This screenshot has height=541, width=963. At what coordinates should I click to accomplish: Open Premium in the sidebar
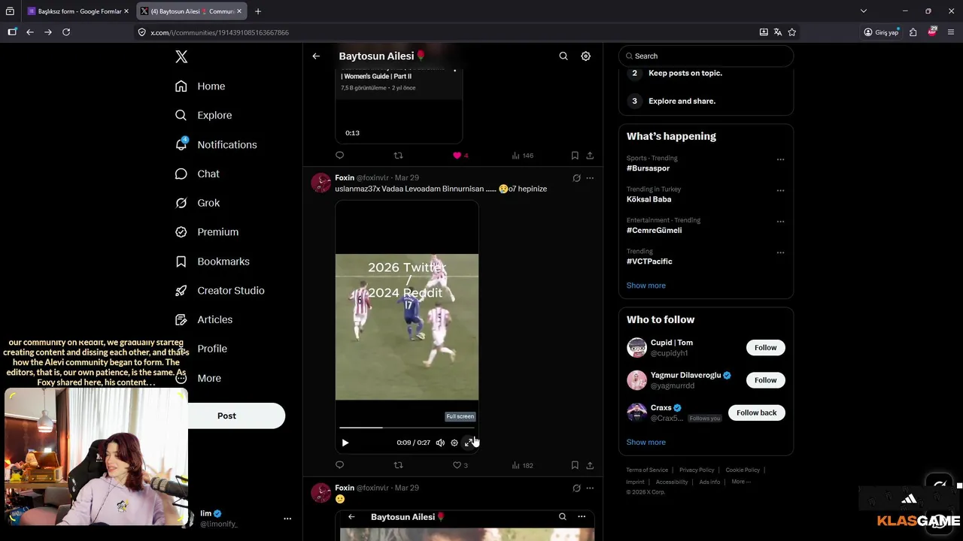click(207, 232)
